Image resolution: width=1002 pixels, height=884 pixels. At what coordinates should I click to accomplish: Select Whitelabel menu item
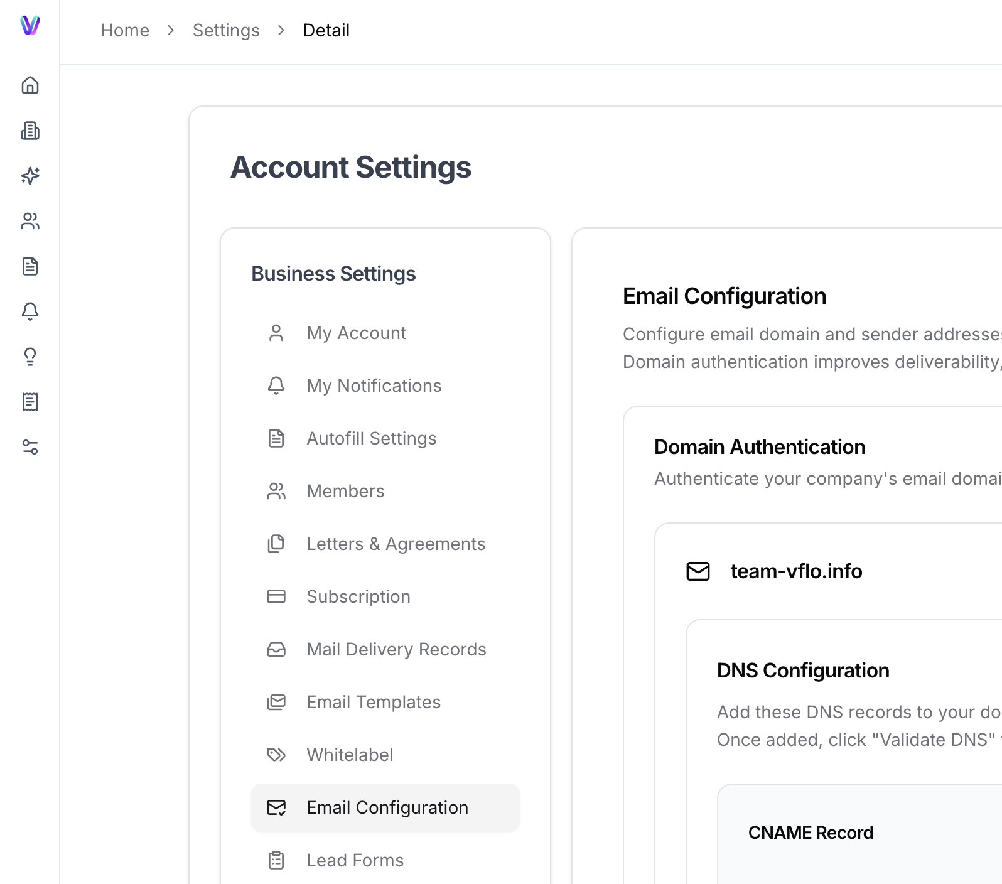tap(350, 755)
